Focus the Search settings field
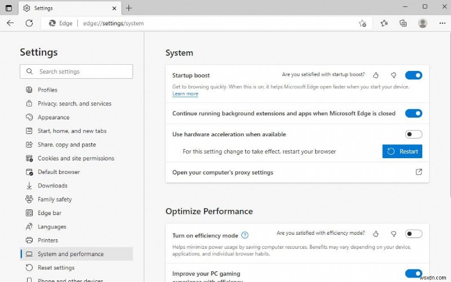Screen dimensions: 451x282 [x=76, y=71]
